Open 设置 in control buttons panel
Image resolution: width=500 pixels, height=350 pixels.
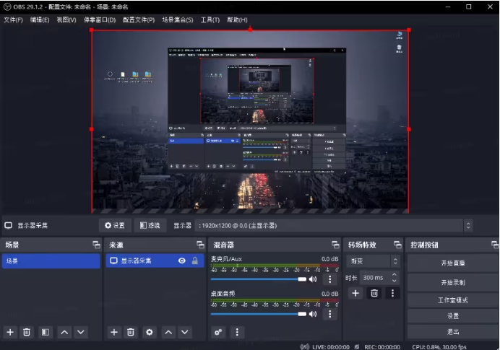pos(453,316)
